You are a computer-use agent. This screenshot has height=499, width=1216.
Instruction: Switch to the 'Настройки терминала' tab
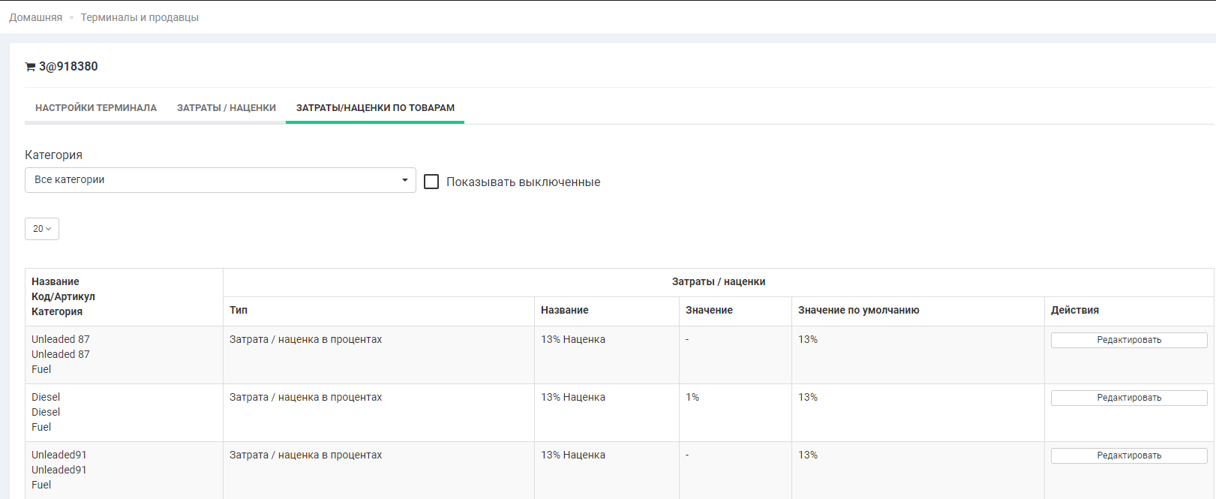point(96,108)
